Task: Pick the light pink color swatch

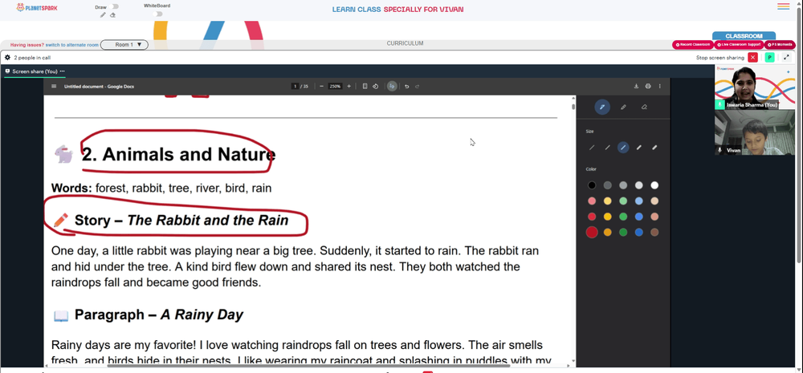Action: (x=592, y=201)
